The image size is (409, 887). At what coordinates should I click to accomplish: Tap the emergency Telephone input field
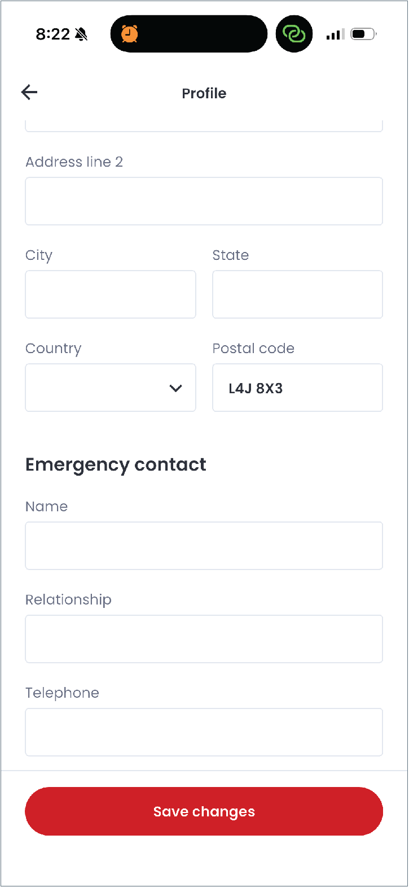tap(204, 732)
